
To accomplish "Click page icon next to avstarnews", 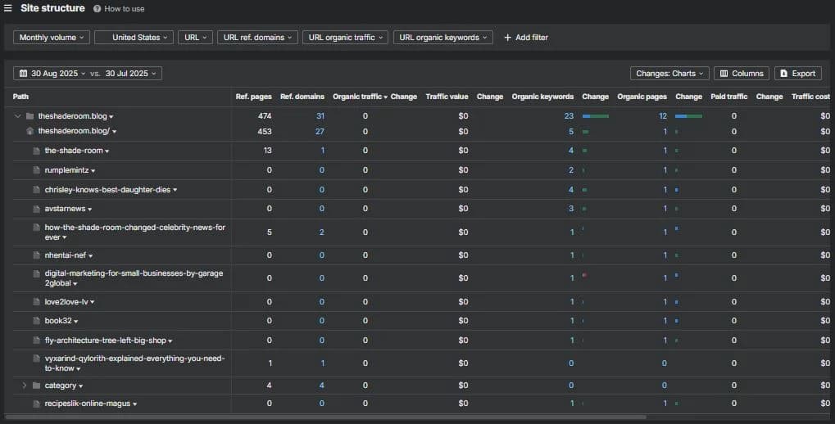I will pyautogui.click(x=36, y=209).
